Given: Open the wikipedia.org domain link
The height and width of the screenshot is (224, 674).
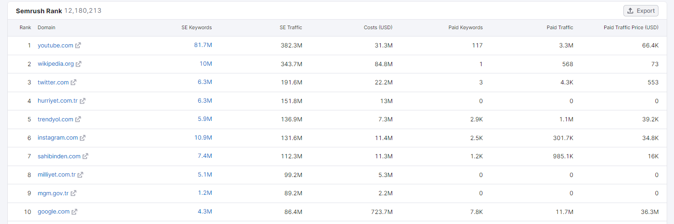Looking at the screenshot, I should (56, 64).
